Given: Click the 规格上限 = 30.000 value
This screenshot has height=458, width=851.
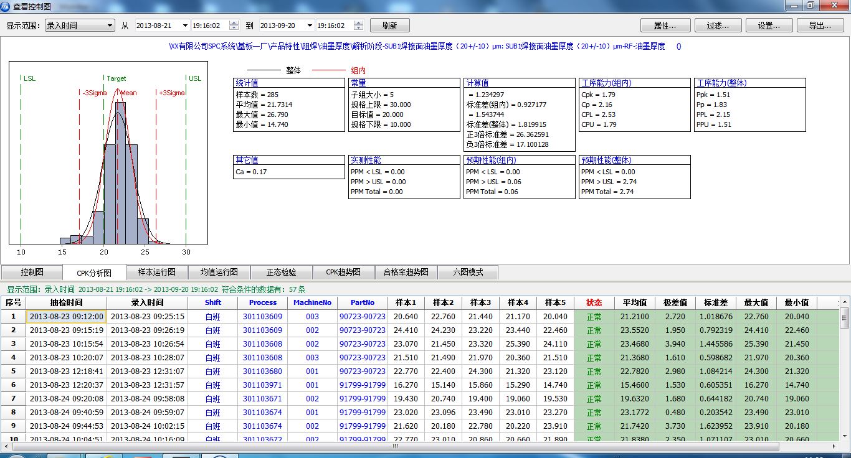Looking at the screenshot, I should tap(381, 105).
